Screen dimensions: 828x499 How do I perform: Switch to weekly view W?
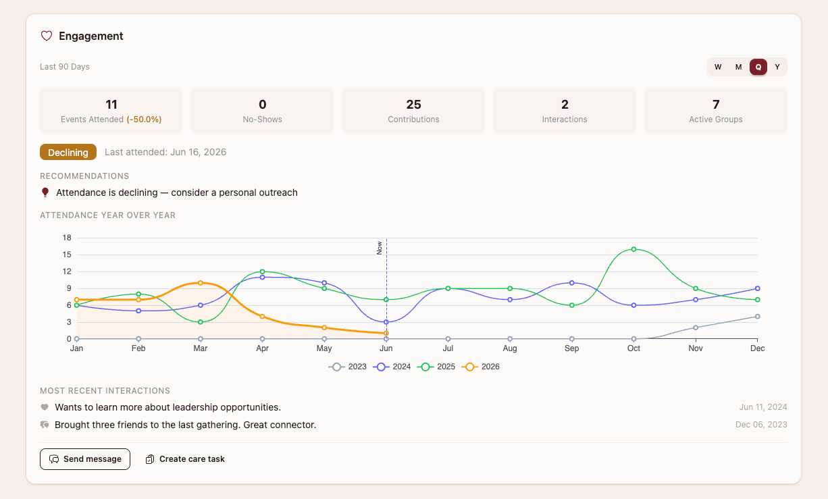718,67
